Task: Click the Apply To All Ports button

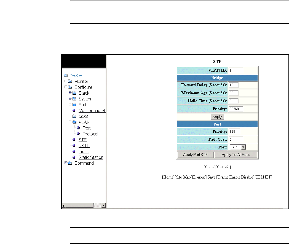Action: [236, 155]
